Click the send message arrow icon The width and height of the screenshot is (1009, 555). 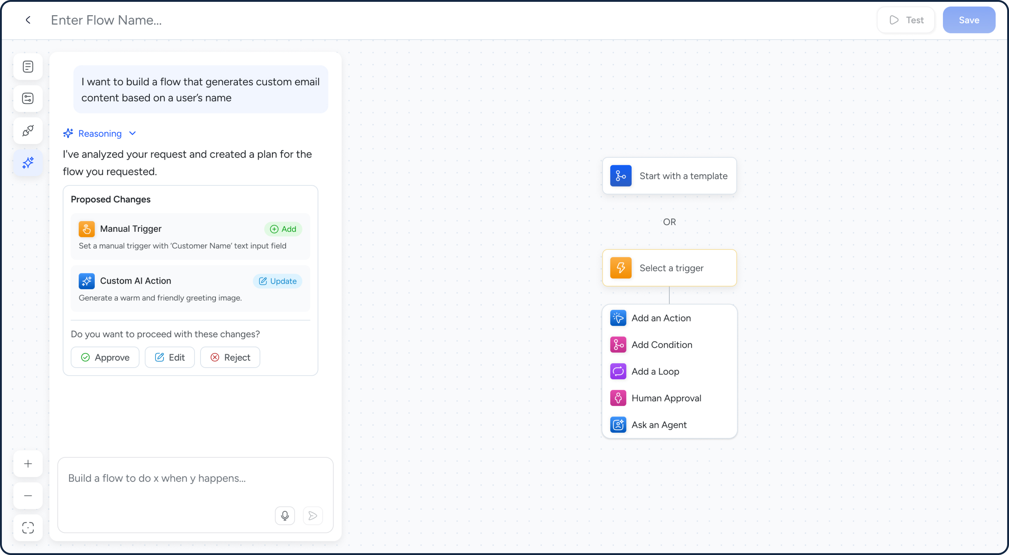[312, 516]
